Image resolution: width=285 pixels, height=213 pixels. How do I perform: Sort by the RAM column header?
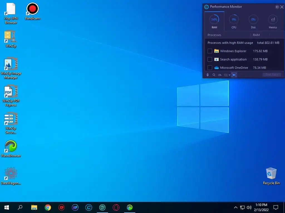click(256, 35)
